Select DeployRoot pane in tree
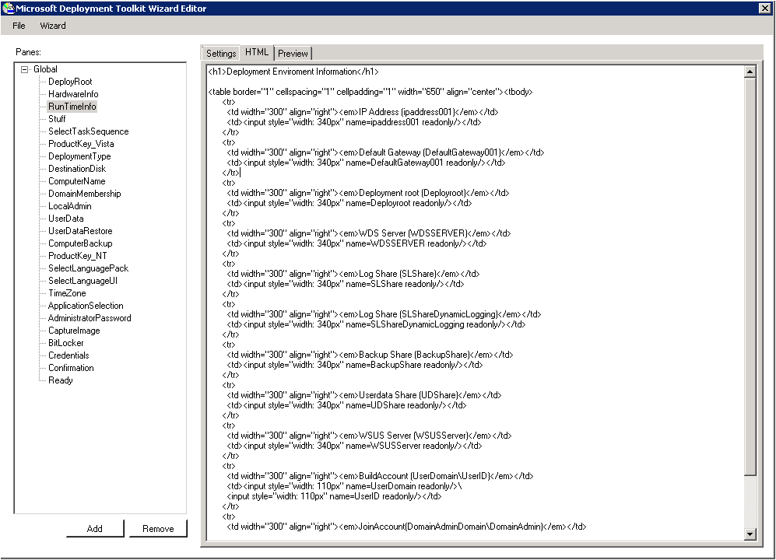This screenshot has width=776, height=560. [70, 82]
